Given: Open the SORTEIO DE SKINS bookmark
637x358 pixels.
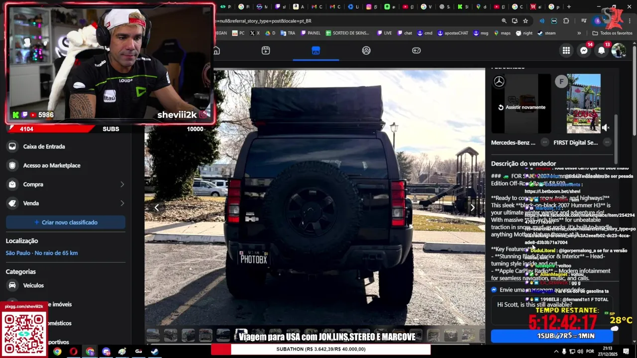Looking at the screenshot, I should click(x=348, y=33).
